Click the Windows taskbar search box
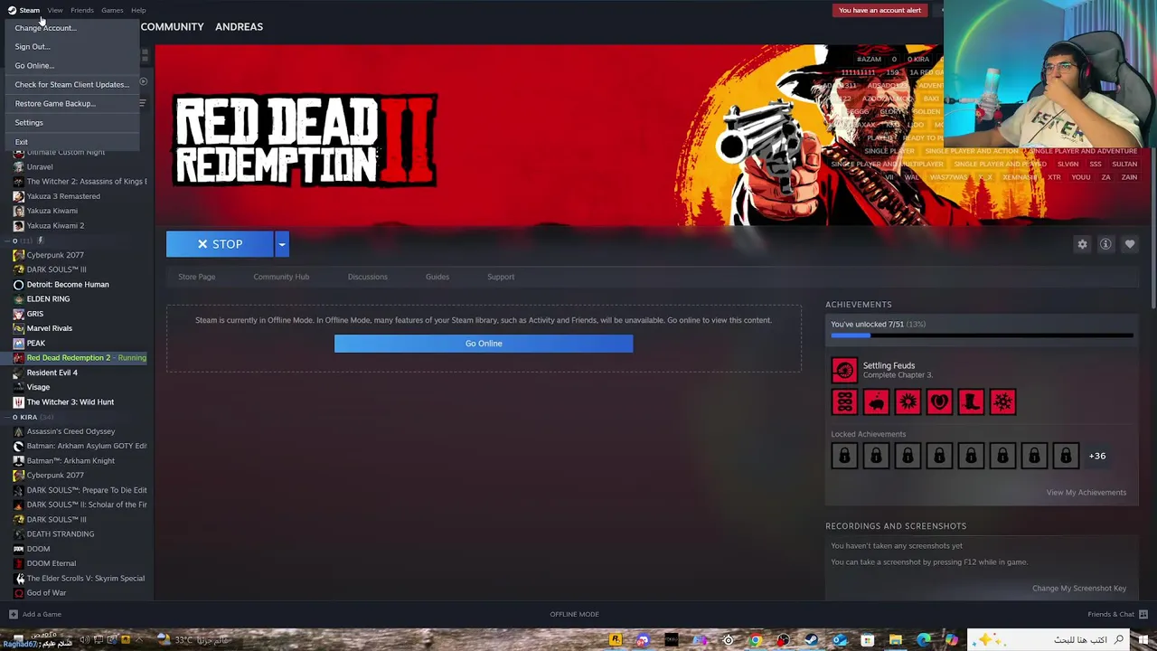Screen dimensions: 1157x651 click(1049, 640)
